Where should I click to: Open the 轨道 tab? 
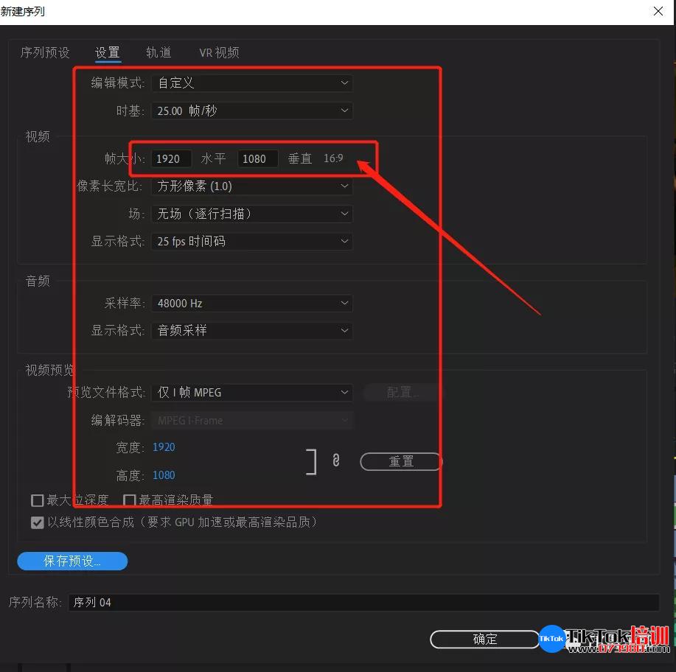(158, 52)
